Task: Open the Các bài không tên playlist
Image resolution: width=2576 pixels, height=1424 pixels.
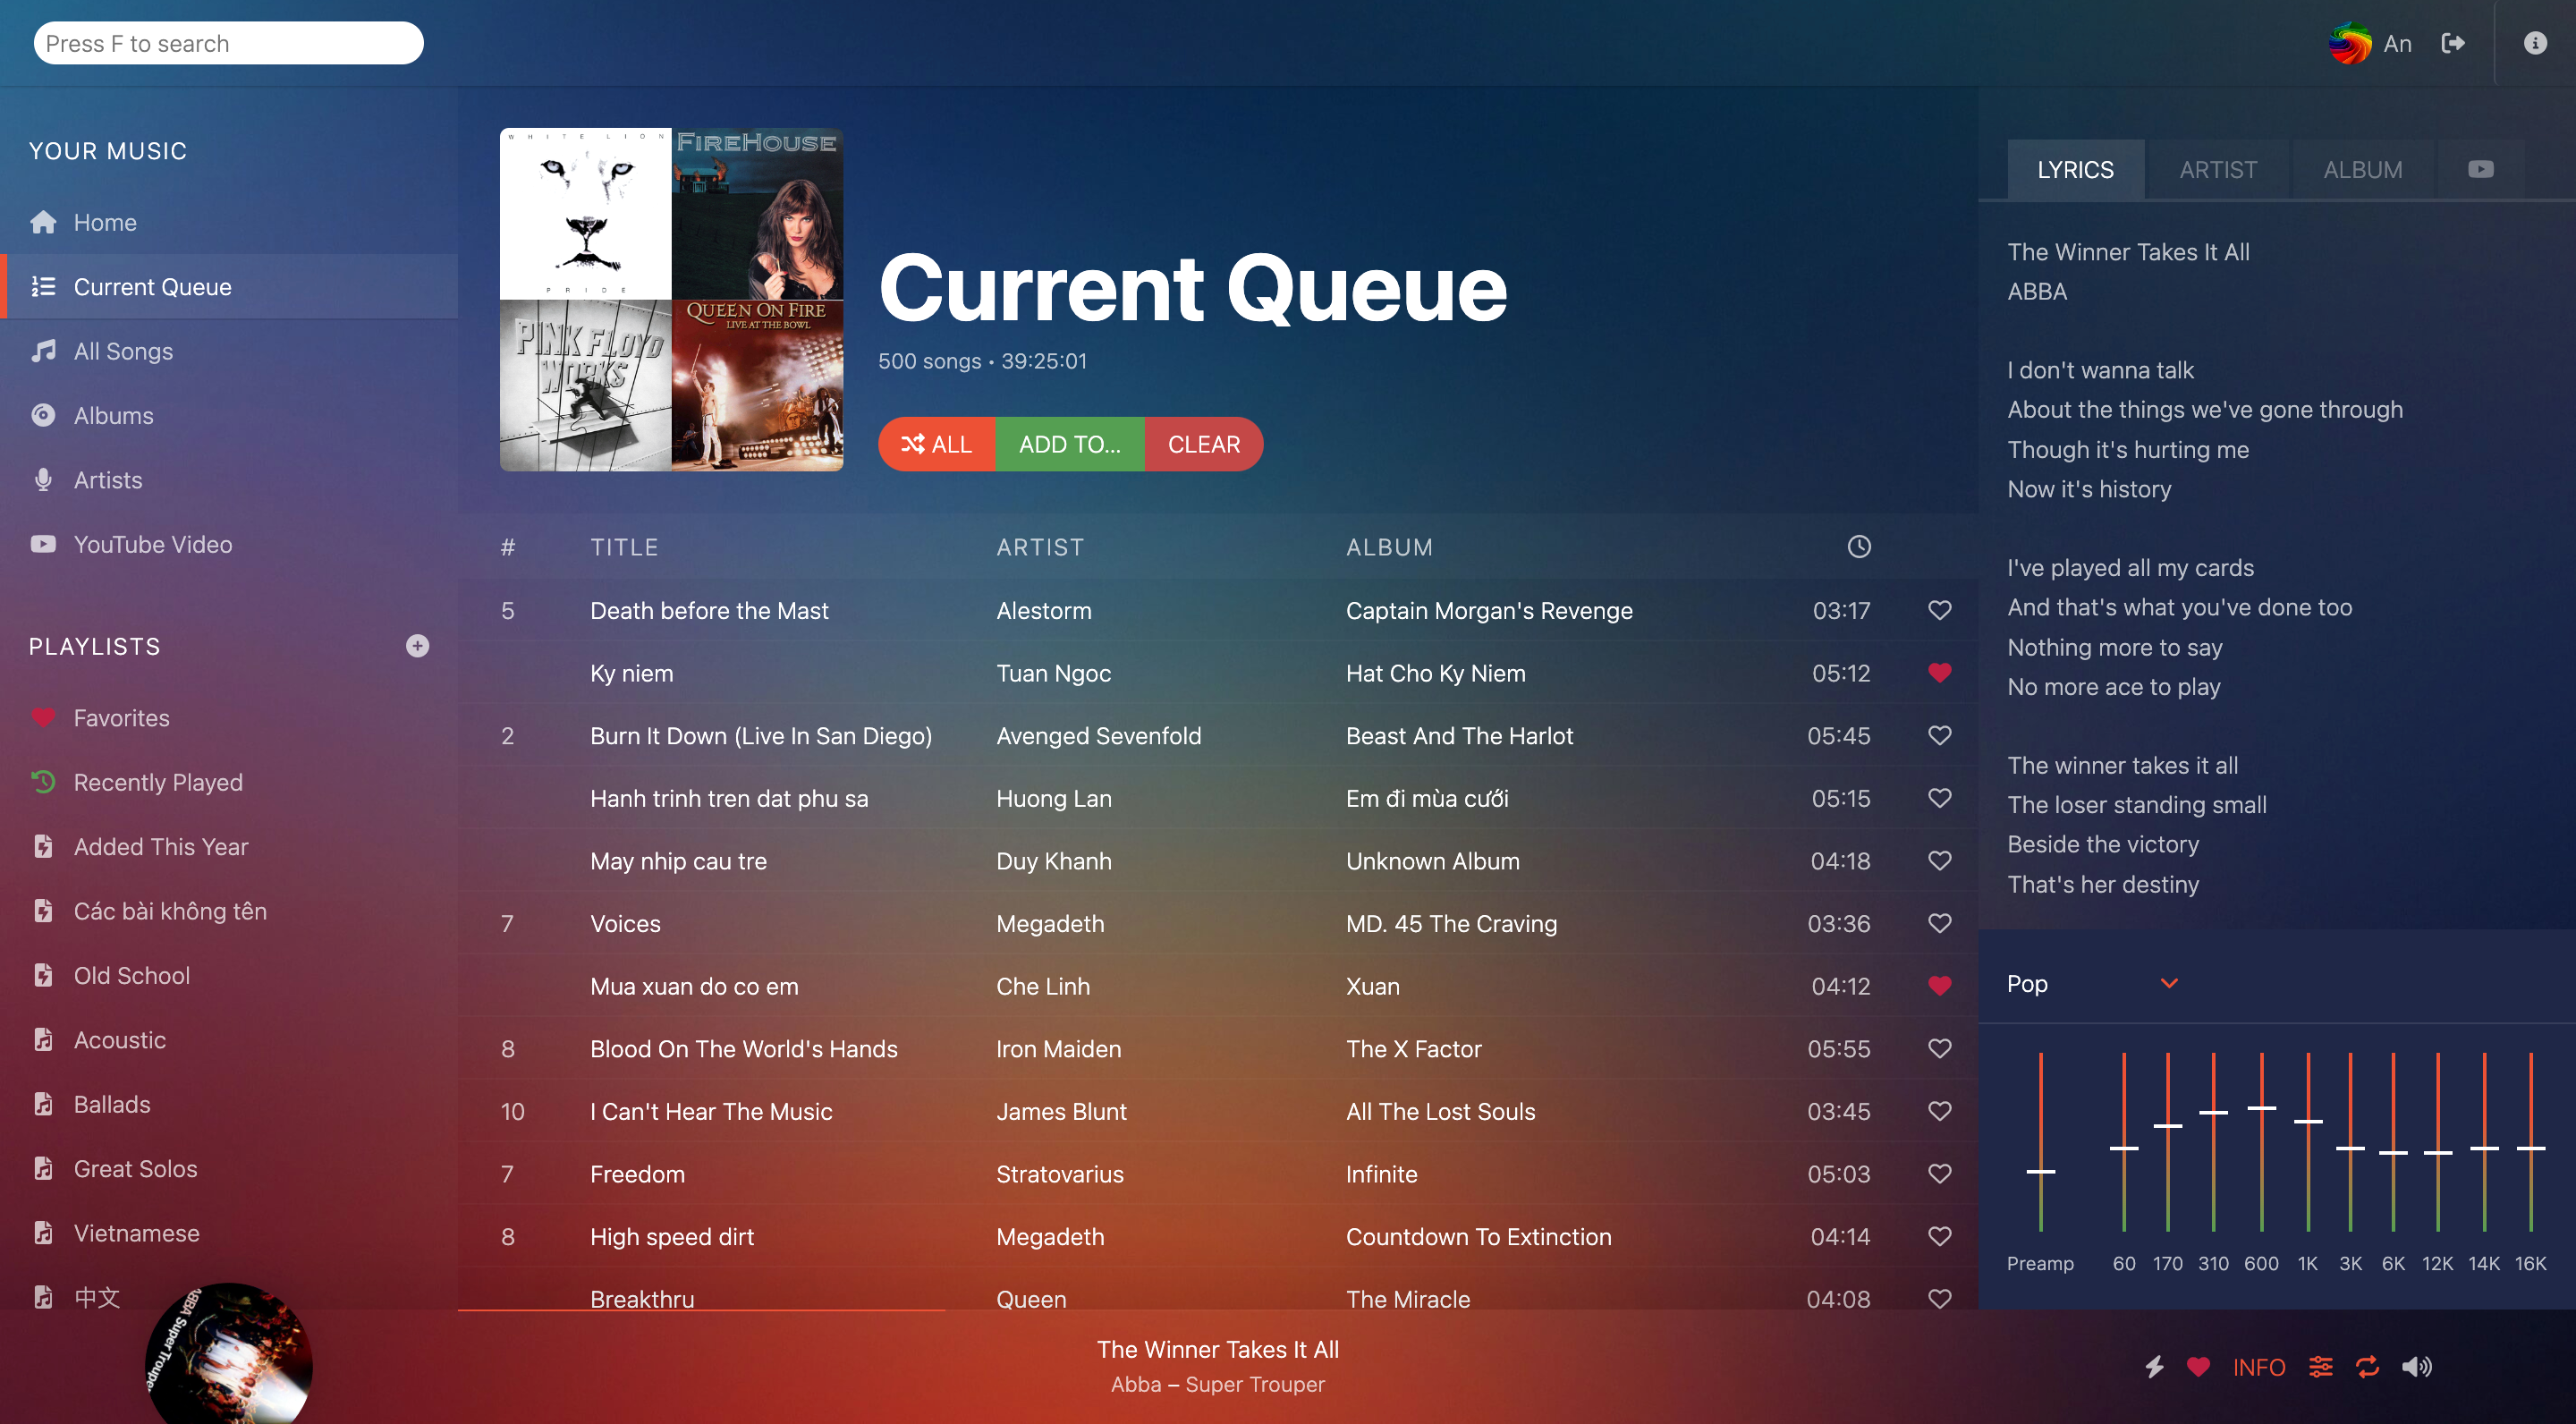Action: [229, 911]
